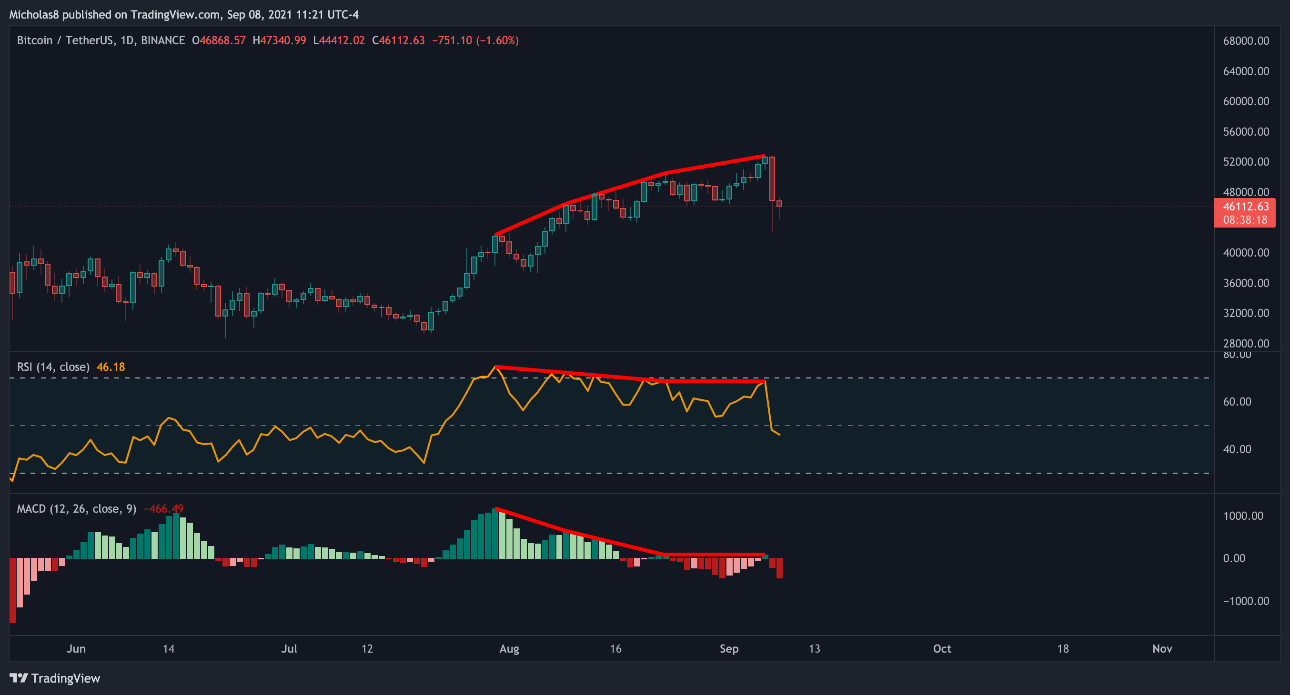1290x695 pixels.
Task: Click the 'Oct' date label on time axis
Action: (x=942, y=649)
